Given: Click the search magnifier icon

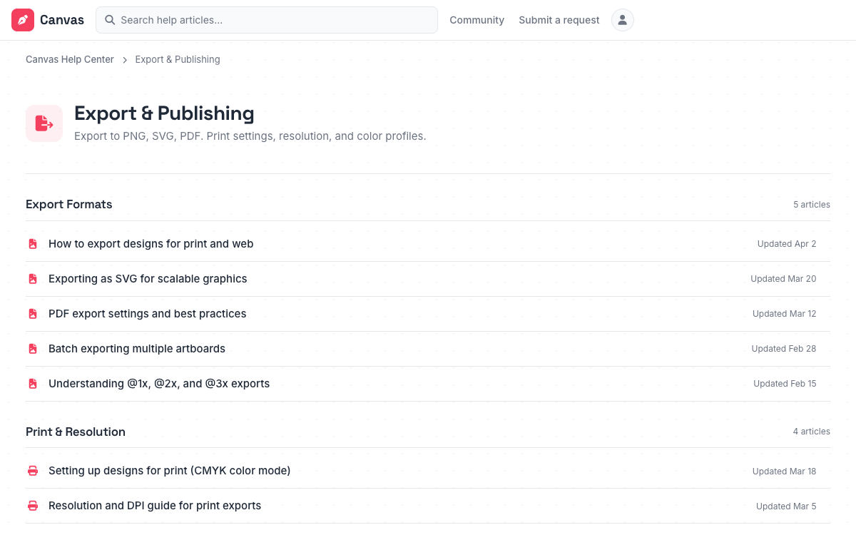Looking at the screenshot, I should [110, 20].
